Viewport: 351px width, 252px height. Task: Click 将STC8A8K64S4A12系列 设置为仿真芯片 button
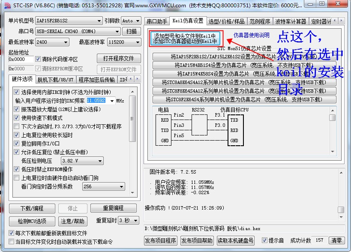coord(244,82)
